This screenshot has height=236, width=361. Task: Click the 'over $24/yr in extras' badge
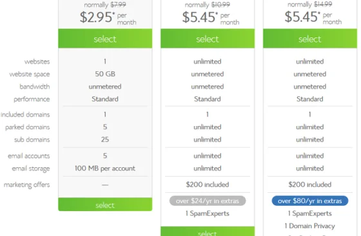208,201
